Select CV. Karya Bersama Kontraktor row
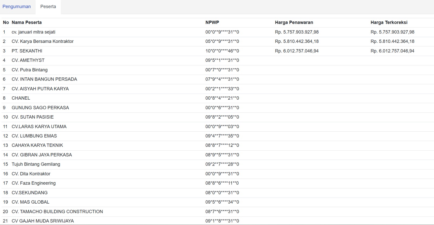 [x=217, y=42]
